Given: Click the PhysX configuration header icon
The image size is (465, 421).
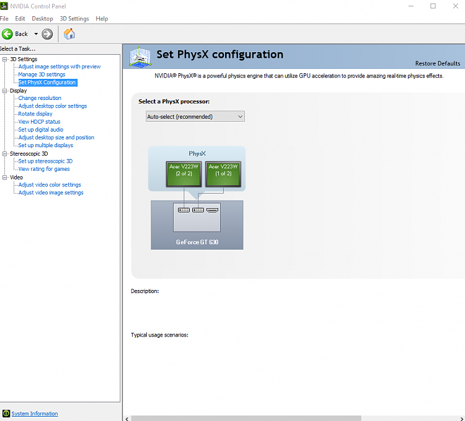Looking at the screenshot, I should click(x=140, y=57).
